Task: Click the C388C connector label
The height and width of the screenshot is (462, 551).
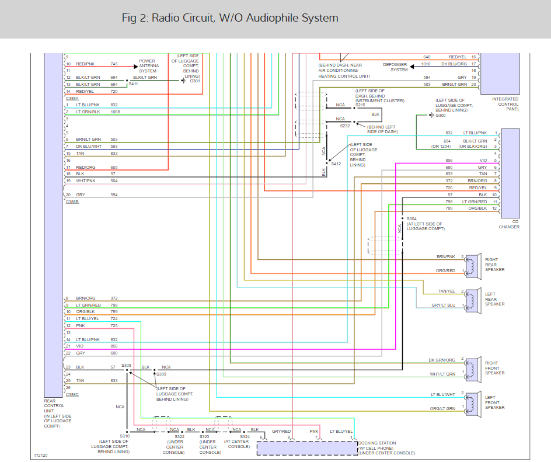Action: pyautogui.click(x=72, y=394)
